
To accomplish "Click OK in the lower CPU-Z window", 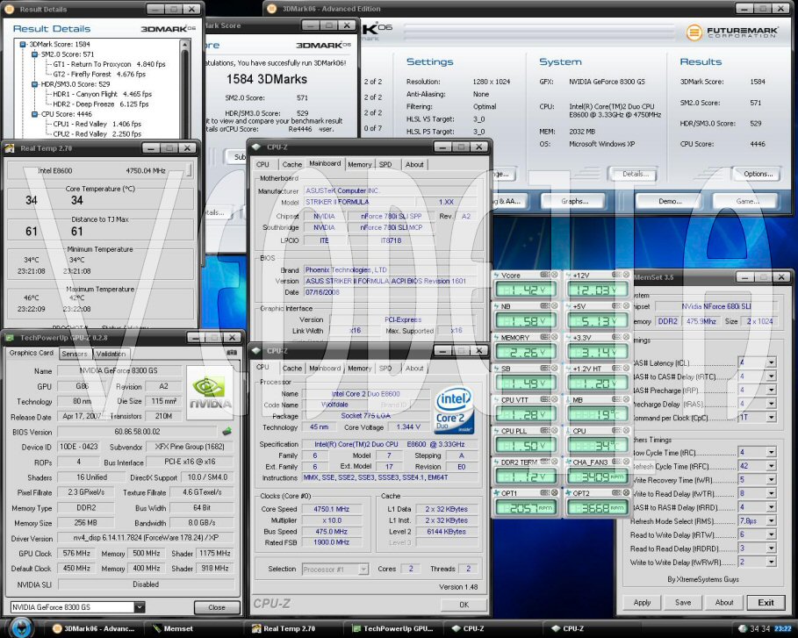I will 464,605.
